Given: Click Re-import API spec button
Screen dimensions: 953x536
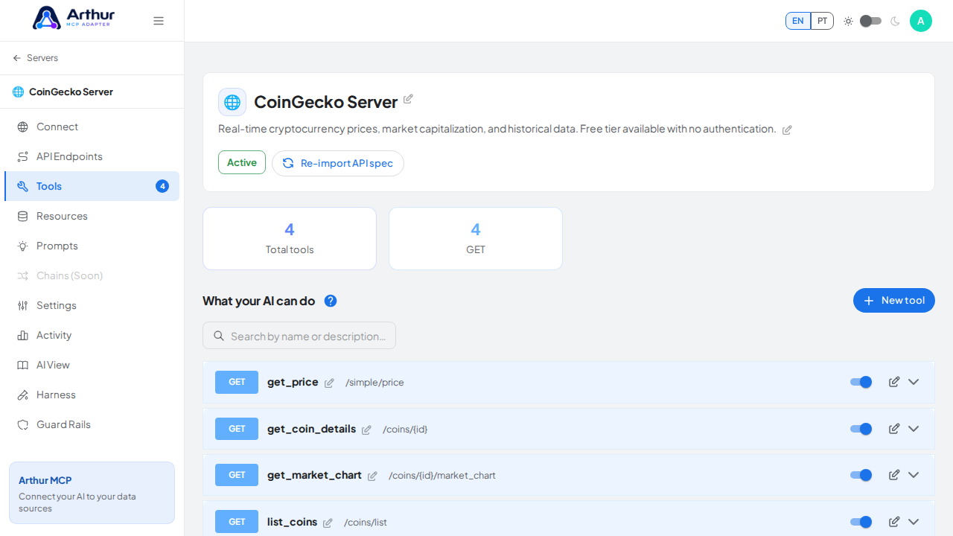Looking at the screenshot, I should tap(338, 163).
